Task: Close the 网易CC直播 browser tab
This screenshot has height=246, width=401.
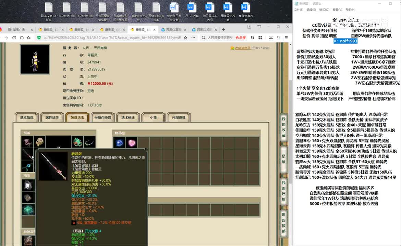Action: tap(185, 30)
